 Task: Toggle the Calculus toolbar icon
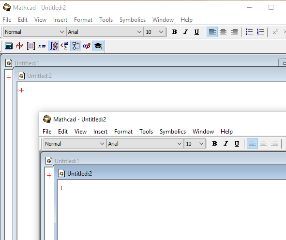53,46
